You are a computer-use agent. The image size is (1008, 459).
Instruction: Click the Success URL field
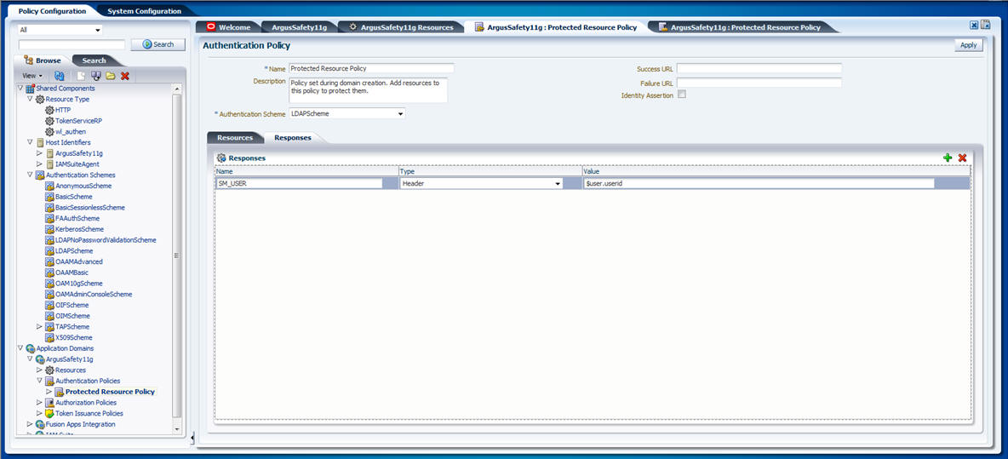pyautogui.click(x=759, y=68)
